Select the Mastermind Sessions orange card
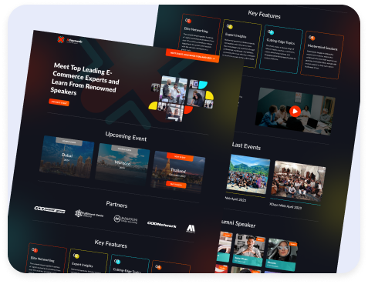Viewport: 368px width, 284px height. click(x=322, y=55)
